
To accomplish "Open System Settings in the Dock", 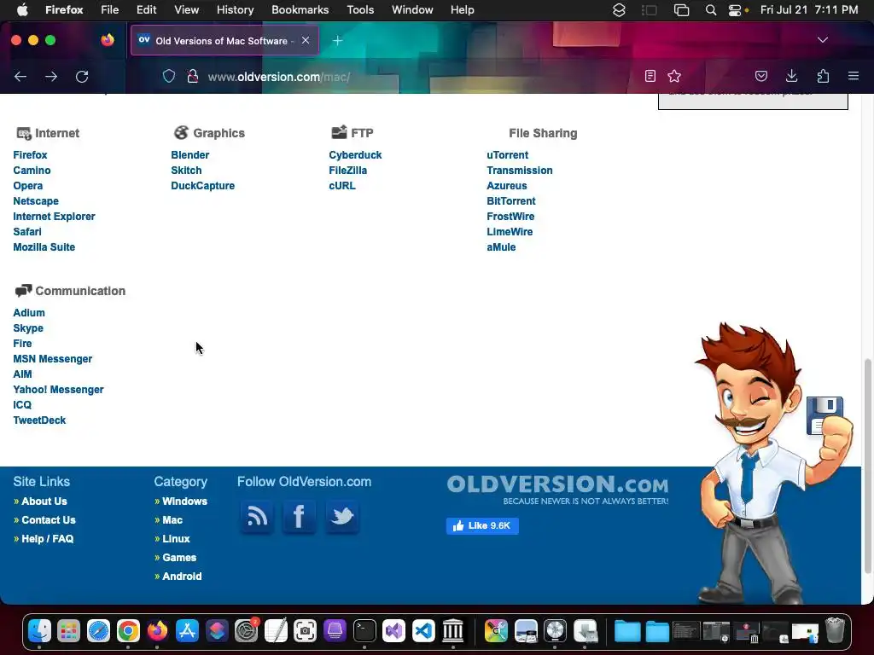I will [246, 631].
